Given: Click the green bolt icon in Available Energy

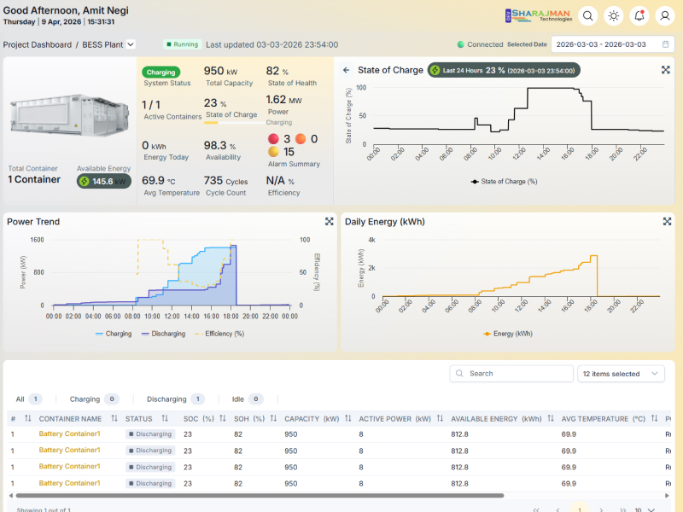Looking at the screenshot, I should (x=85, y=181).
